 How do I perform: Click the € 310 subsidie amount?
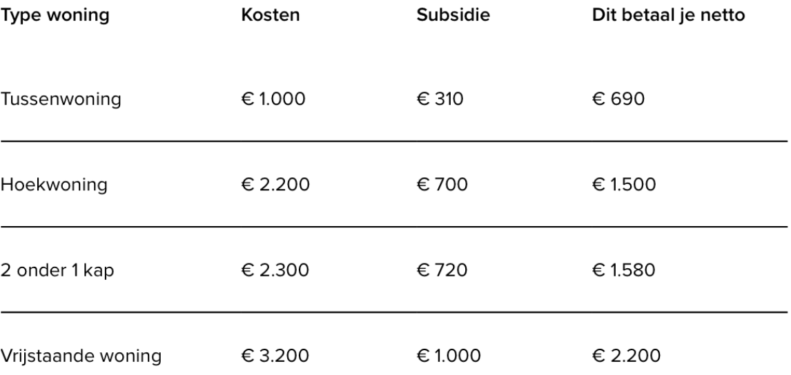440,99
